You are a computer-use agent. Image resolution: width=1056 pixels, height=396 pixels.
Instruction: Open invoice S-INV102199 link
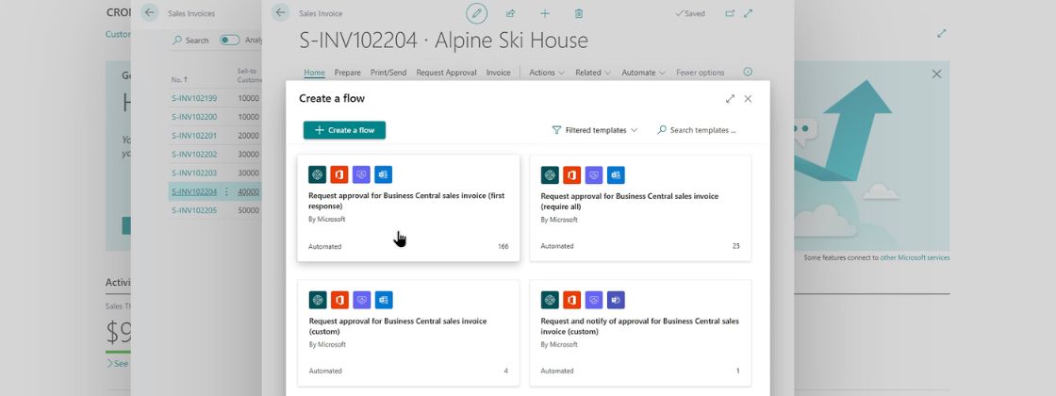tap(194, 98)
